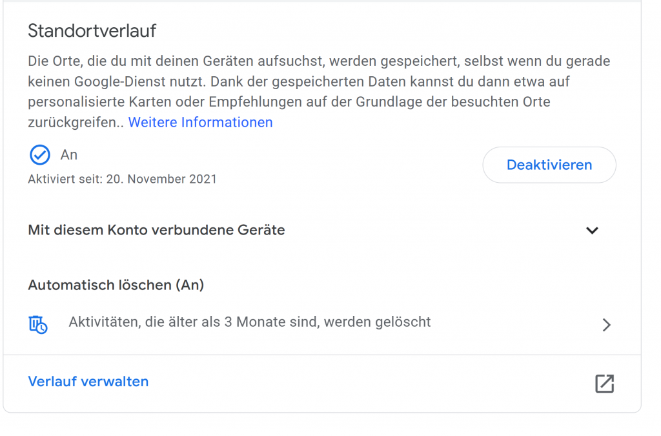Open the Verlauf verwalten link
This screenshot has height=436, width=661.
click(88, 382)
